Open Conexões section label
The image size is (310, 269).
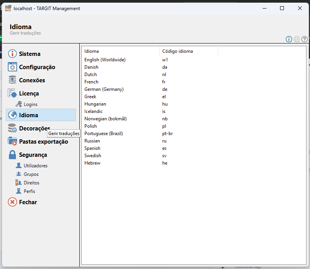[x=32, y=80]
